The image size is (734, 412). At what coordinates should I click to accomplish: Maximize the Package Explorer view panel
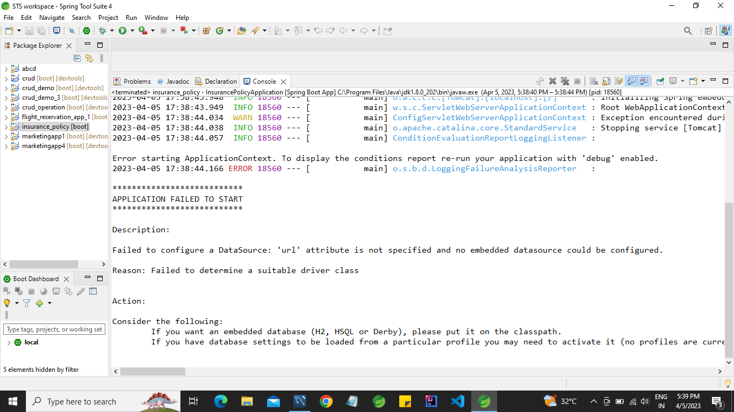point(100,45)
